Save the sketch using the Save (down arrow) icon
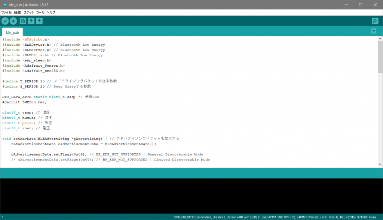The width and height of the screenshot is (383, 220). 39,21
